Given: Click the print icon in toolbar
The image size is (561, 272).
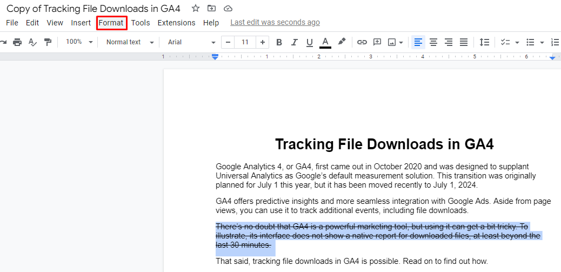Looking at the screenshot, I should pyautogui.click(x=17, y=42).
